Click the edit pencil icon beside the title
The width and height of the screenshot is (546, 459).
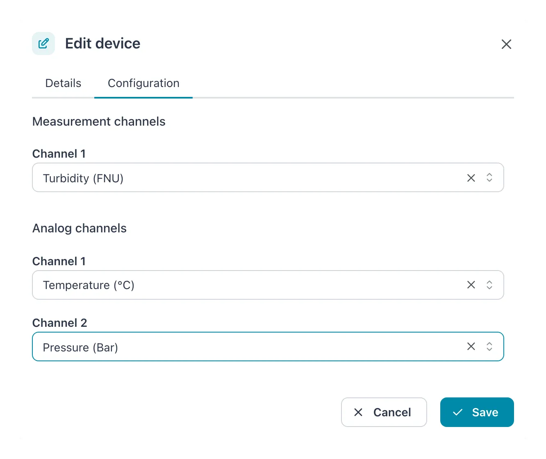[43, 44]
